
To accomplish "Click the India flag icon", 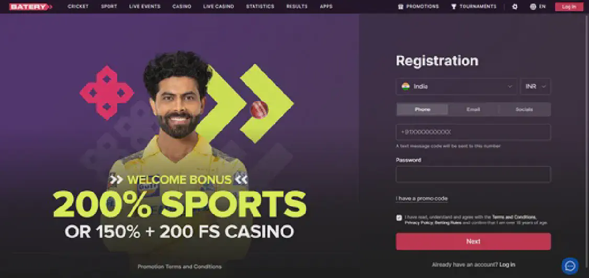I will (405, 87).
